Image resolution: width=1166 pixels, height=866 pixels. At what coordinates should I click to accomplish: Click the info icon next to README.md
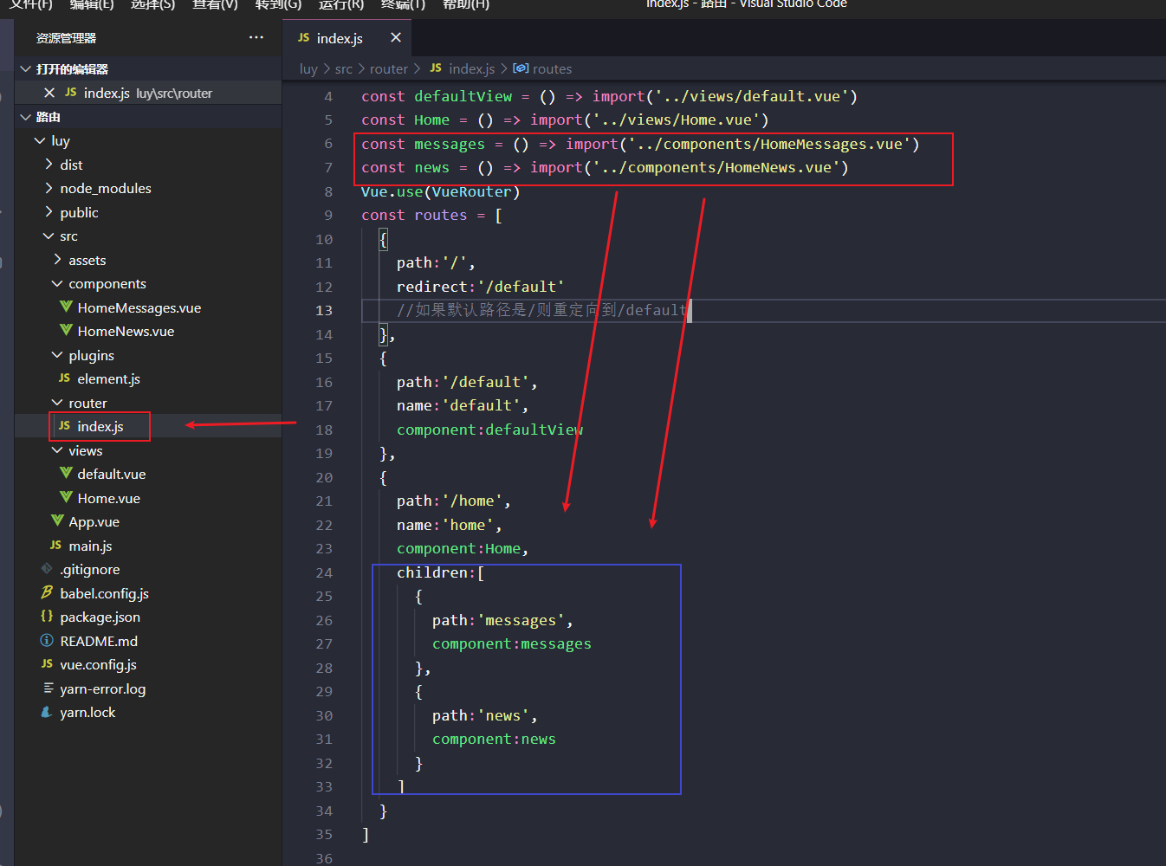pyautogui.click(x=47, y=641)
